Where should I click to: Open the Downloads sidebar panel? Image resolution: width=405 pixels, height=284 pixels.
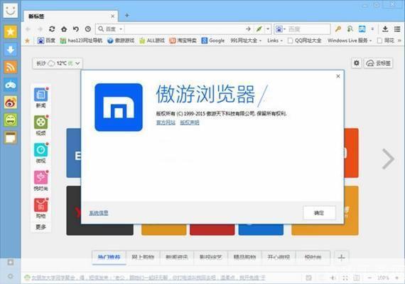[x=11, y=49]
